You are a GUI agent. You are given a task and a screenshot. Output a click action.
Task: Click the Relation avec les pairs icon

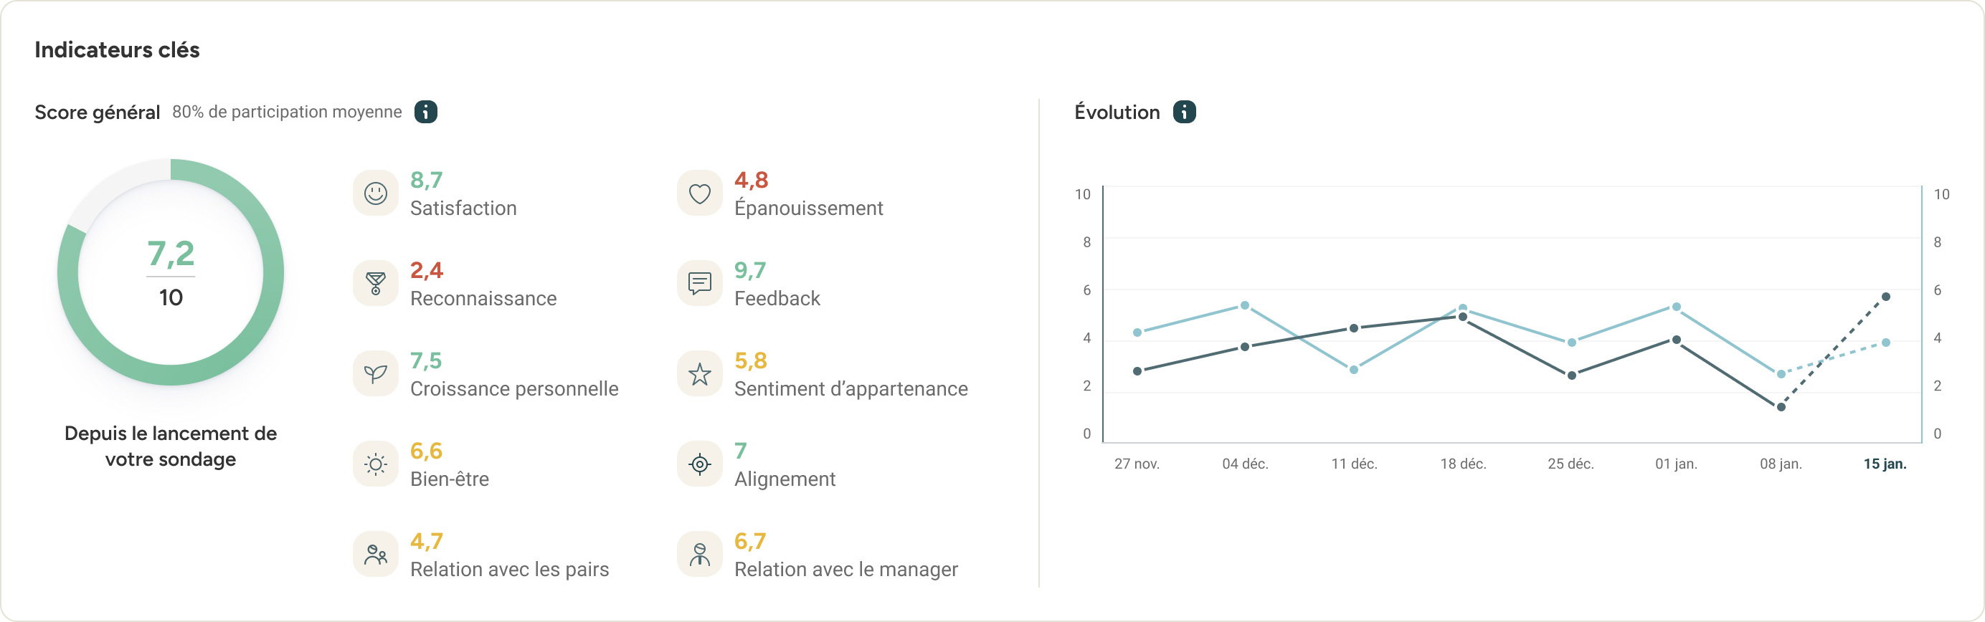375,554
